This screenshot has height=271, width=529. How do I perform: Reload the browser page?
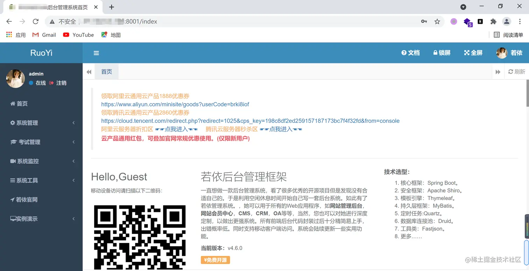coord(35,21)
